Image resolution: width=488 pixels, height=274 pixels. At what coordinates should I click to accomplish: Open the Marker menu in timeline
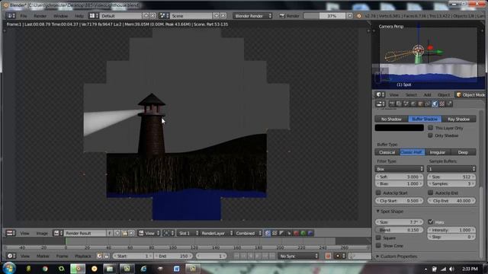click(x=43, y=256)
